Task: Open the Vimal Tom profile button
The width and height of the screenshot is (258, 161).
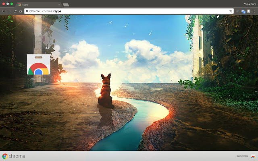Action: tap(250, 4)
